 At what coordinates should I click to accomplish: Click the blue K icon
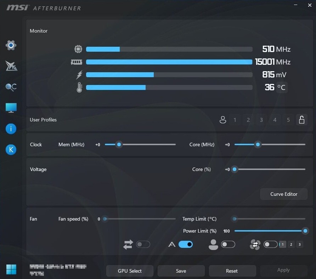11,150
